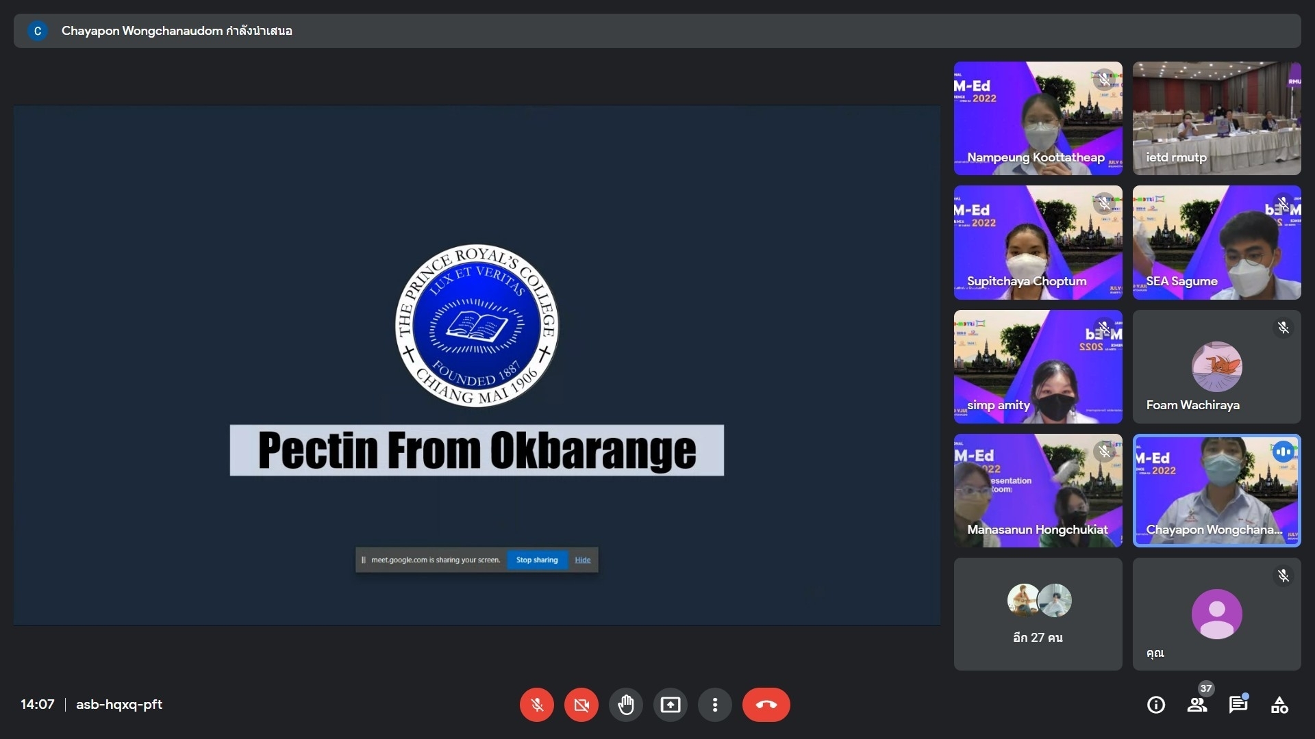Click the Prince Royal's College logo
Viewport: 1315px width, 739px height.
click(477, 325)
